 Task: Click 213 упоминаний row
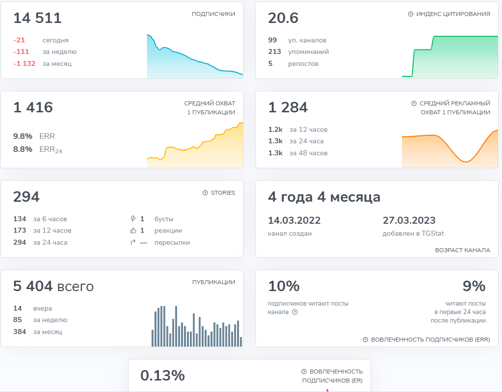point(298,51)
